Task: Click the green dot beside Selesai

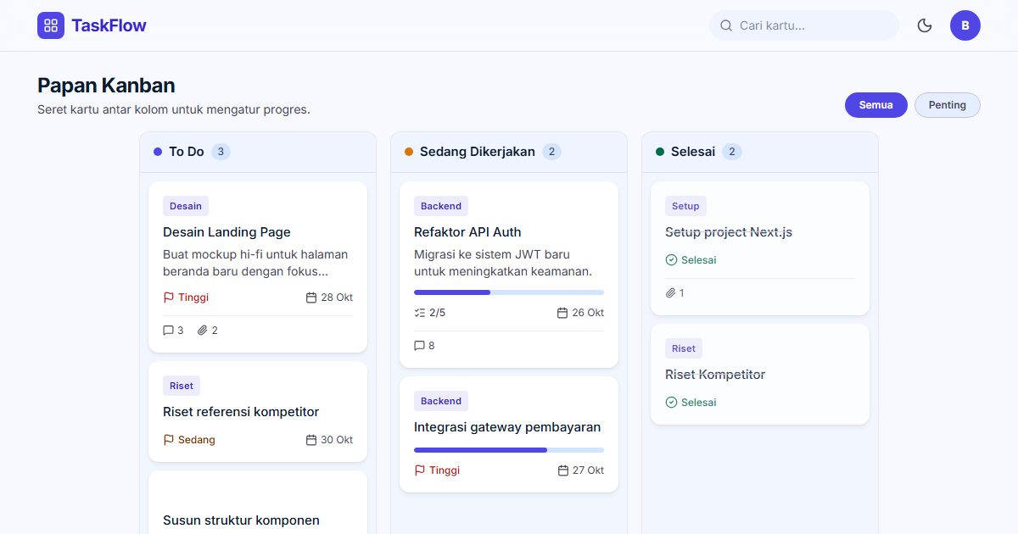Action: 660,152
